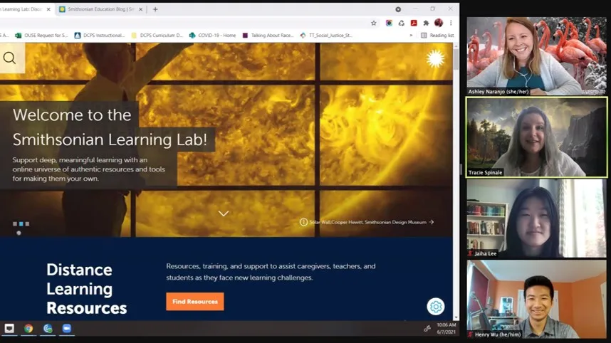Viewport: 611px width, 343px height.
Task: Open the first taskbar monitor icon
Action: (9, 329)
